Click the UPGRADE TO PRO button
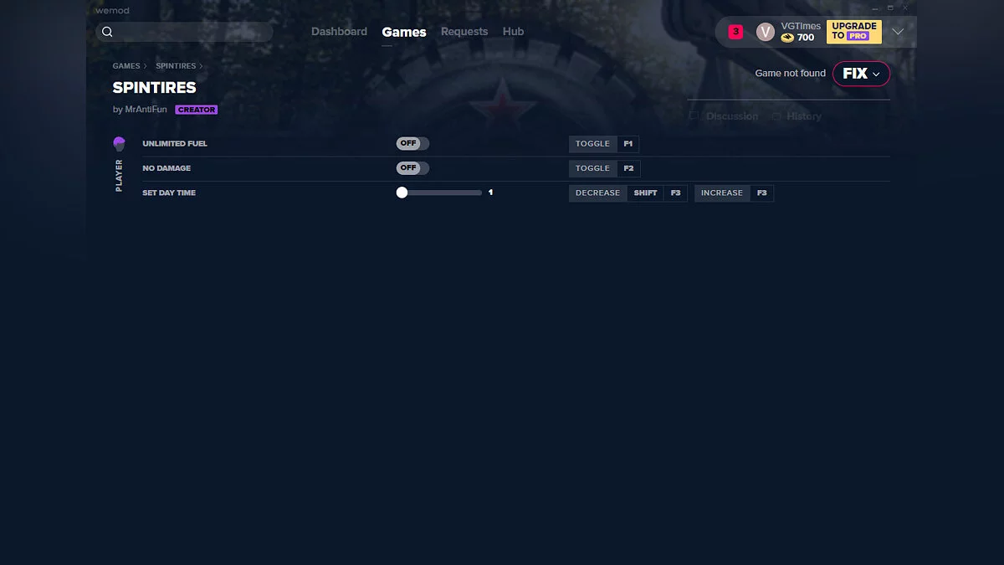 853,31
